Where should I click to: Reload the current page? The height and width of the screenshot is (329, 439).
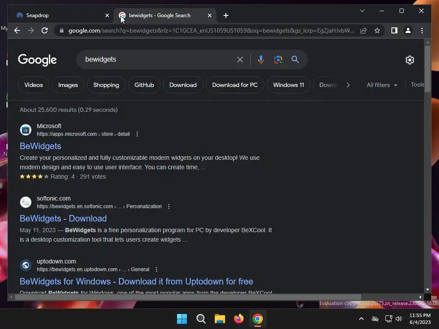[45, 30]
